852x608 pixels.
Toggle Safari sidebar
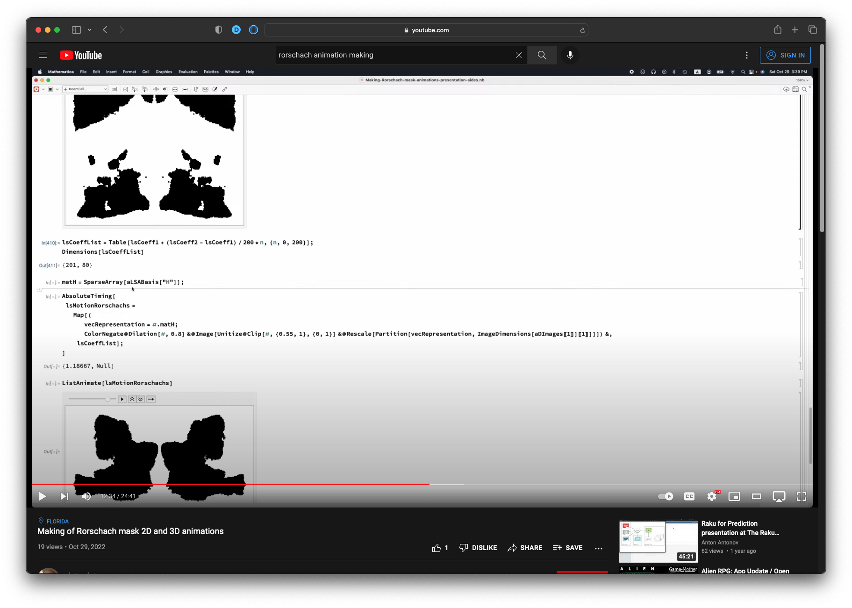click(76, 30)
